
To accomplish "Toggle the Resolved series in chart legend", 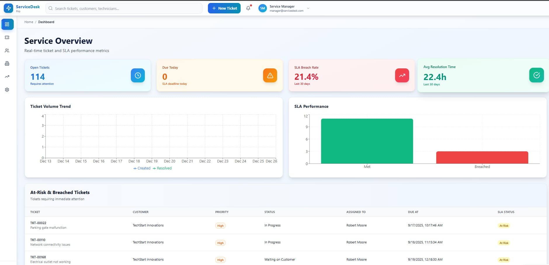I will (x=162, y=168).
